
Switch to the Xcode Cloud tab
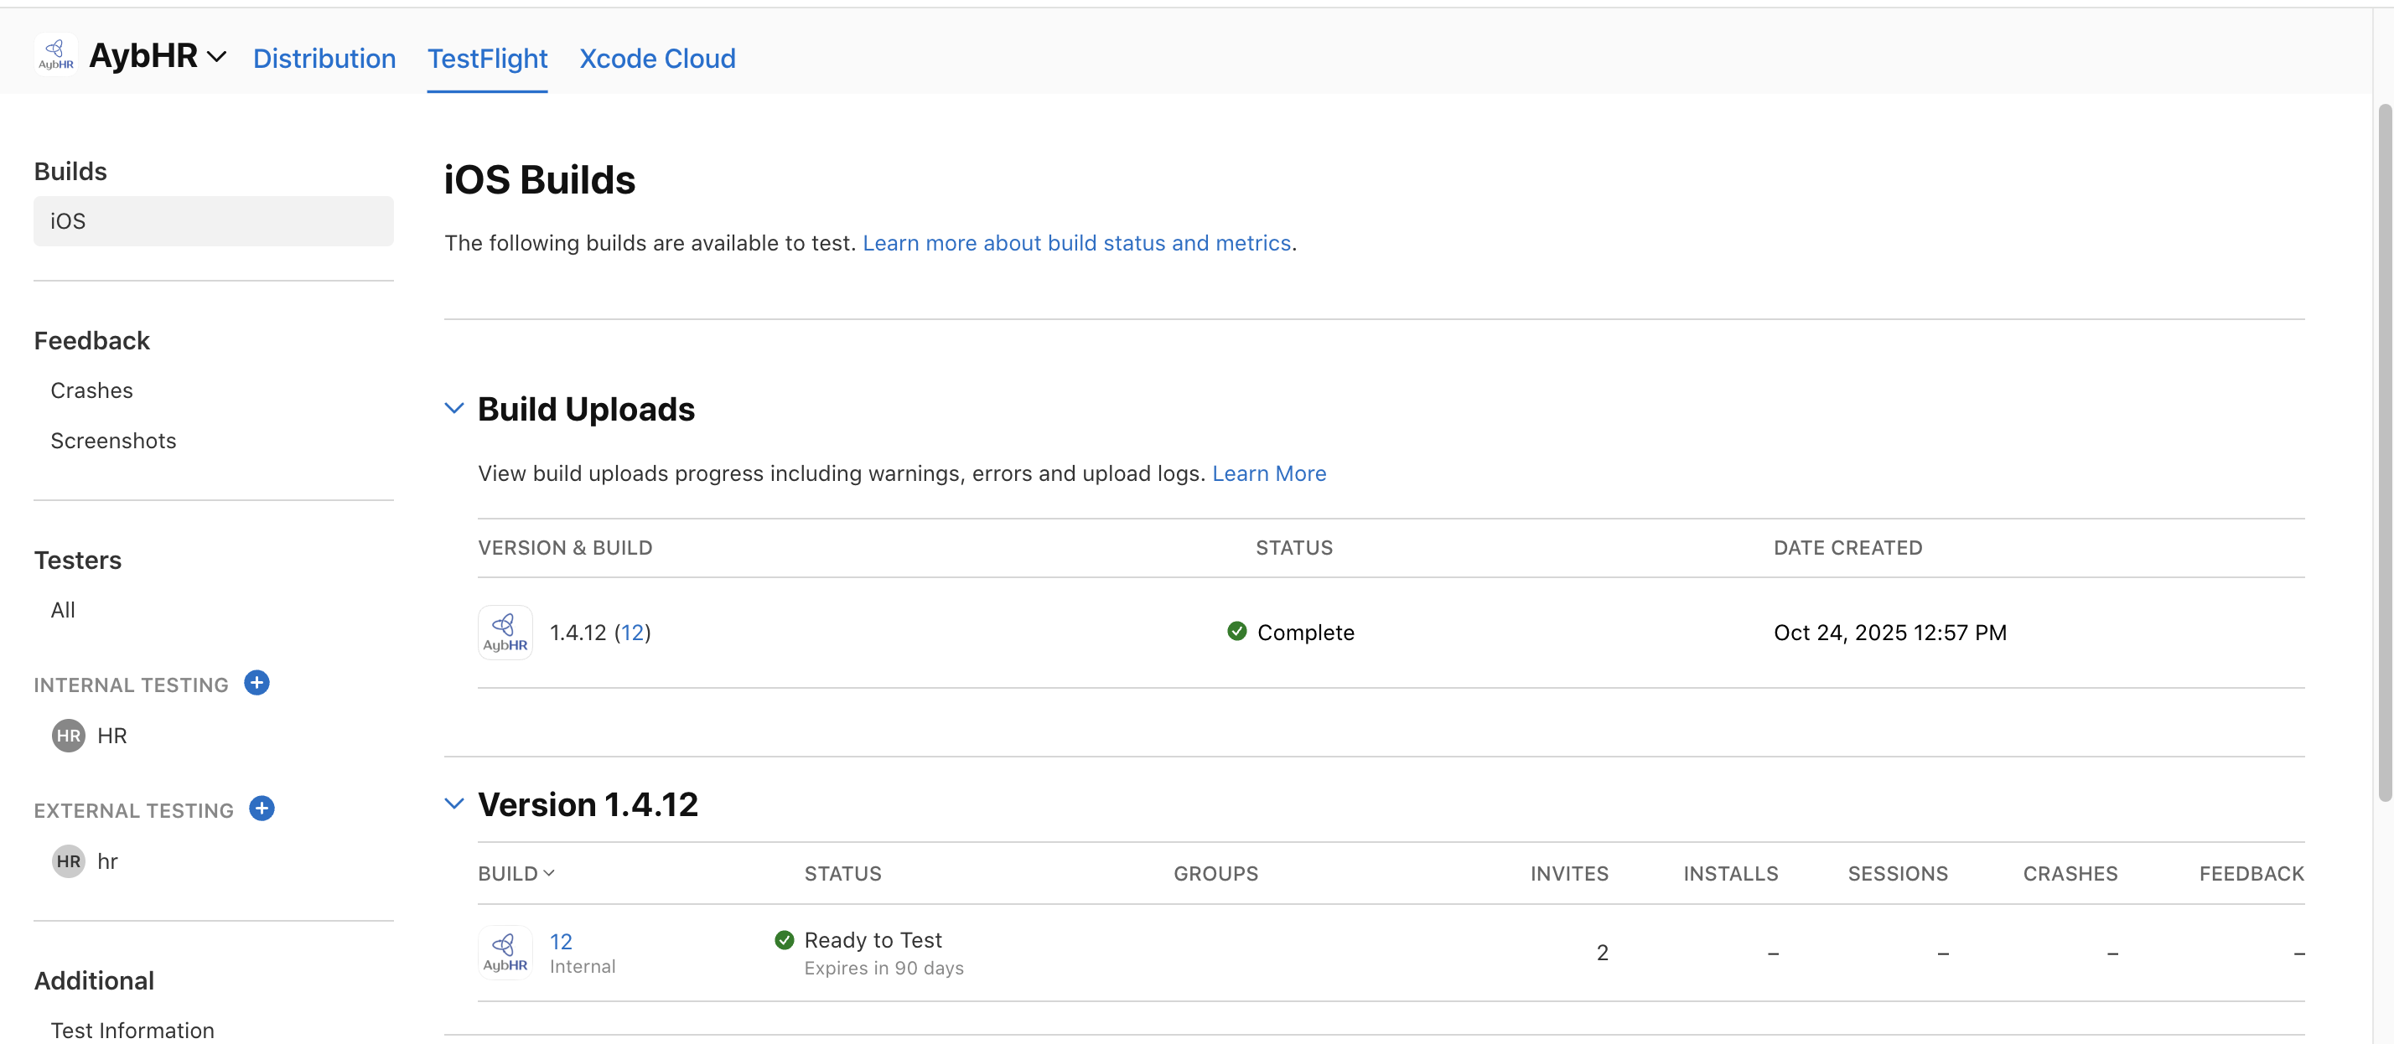[657, 59]
